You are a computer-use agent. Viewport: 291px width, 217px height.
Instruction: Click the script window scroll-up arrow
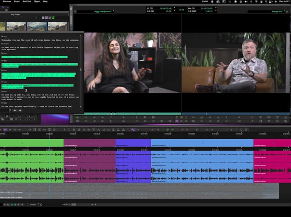pos(80,36)
